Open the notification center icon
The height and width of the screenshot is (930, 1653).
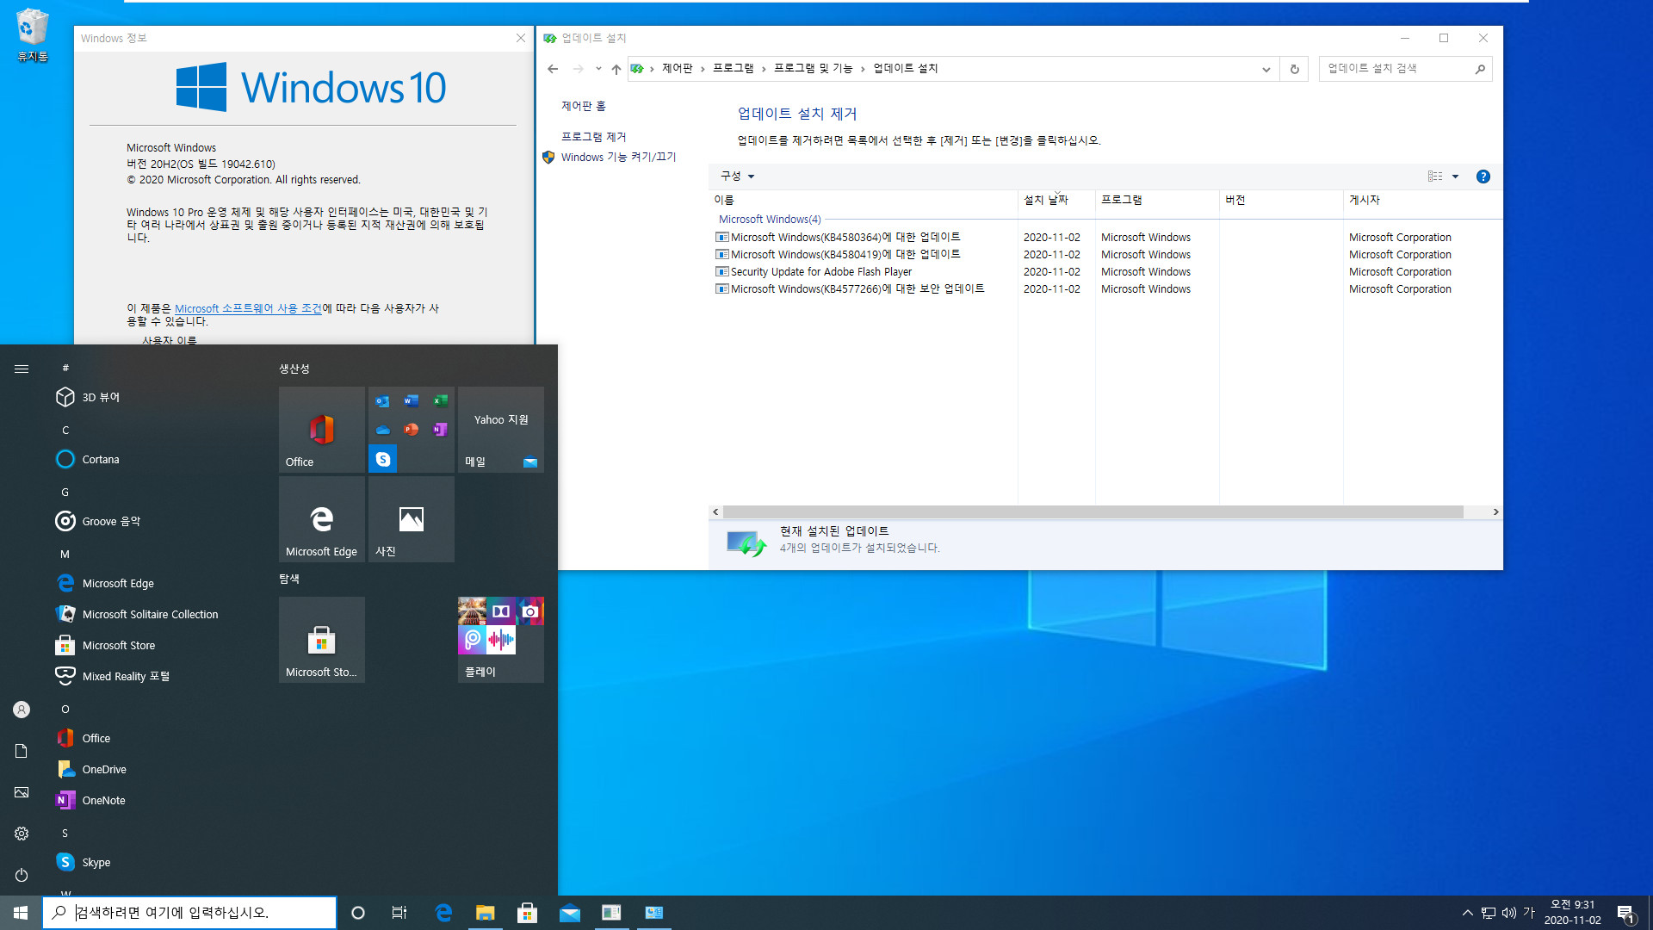point(1625,913)
